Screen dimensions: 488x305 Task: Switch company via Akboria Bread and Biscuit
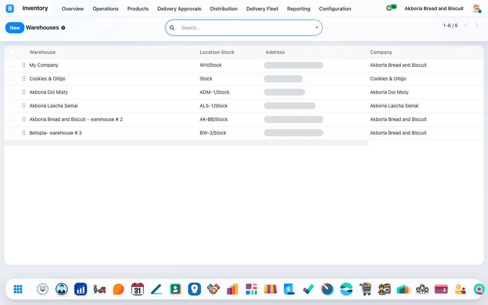click(434, 8)
